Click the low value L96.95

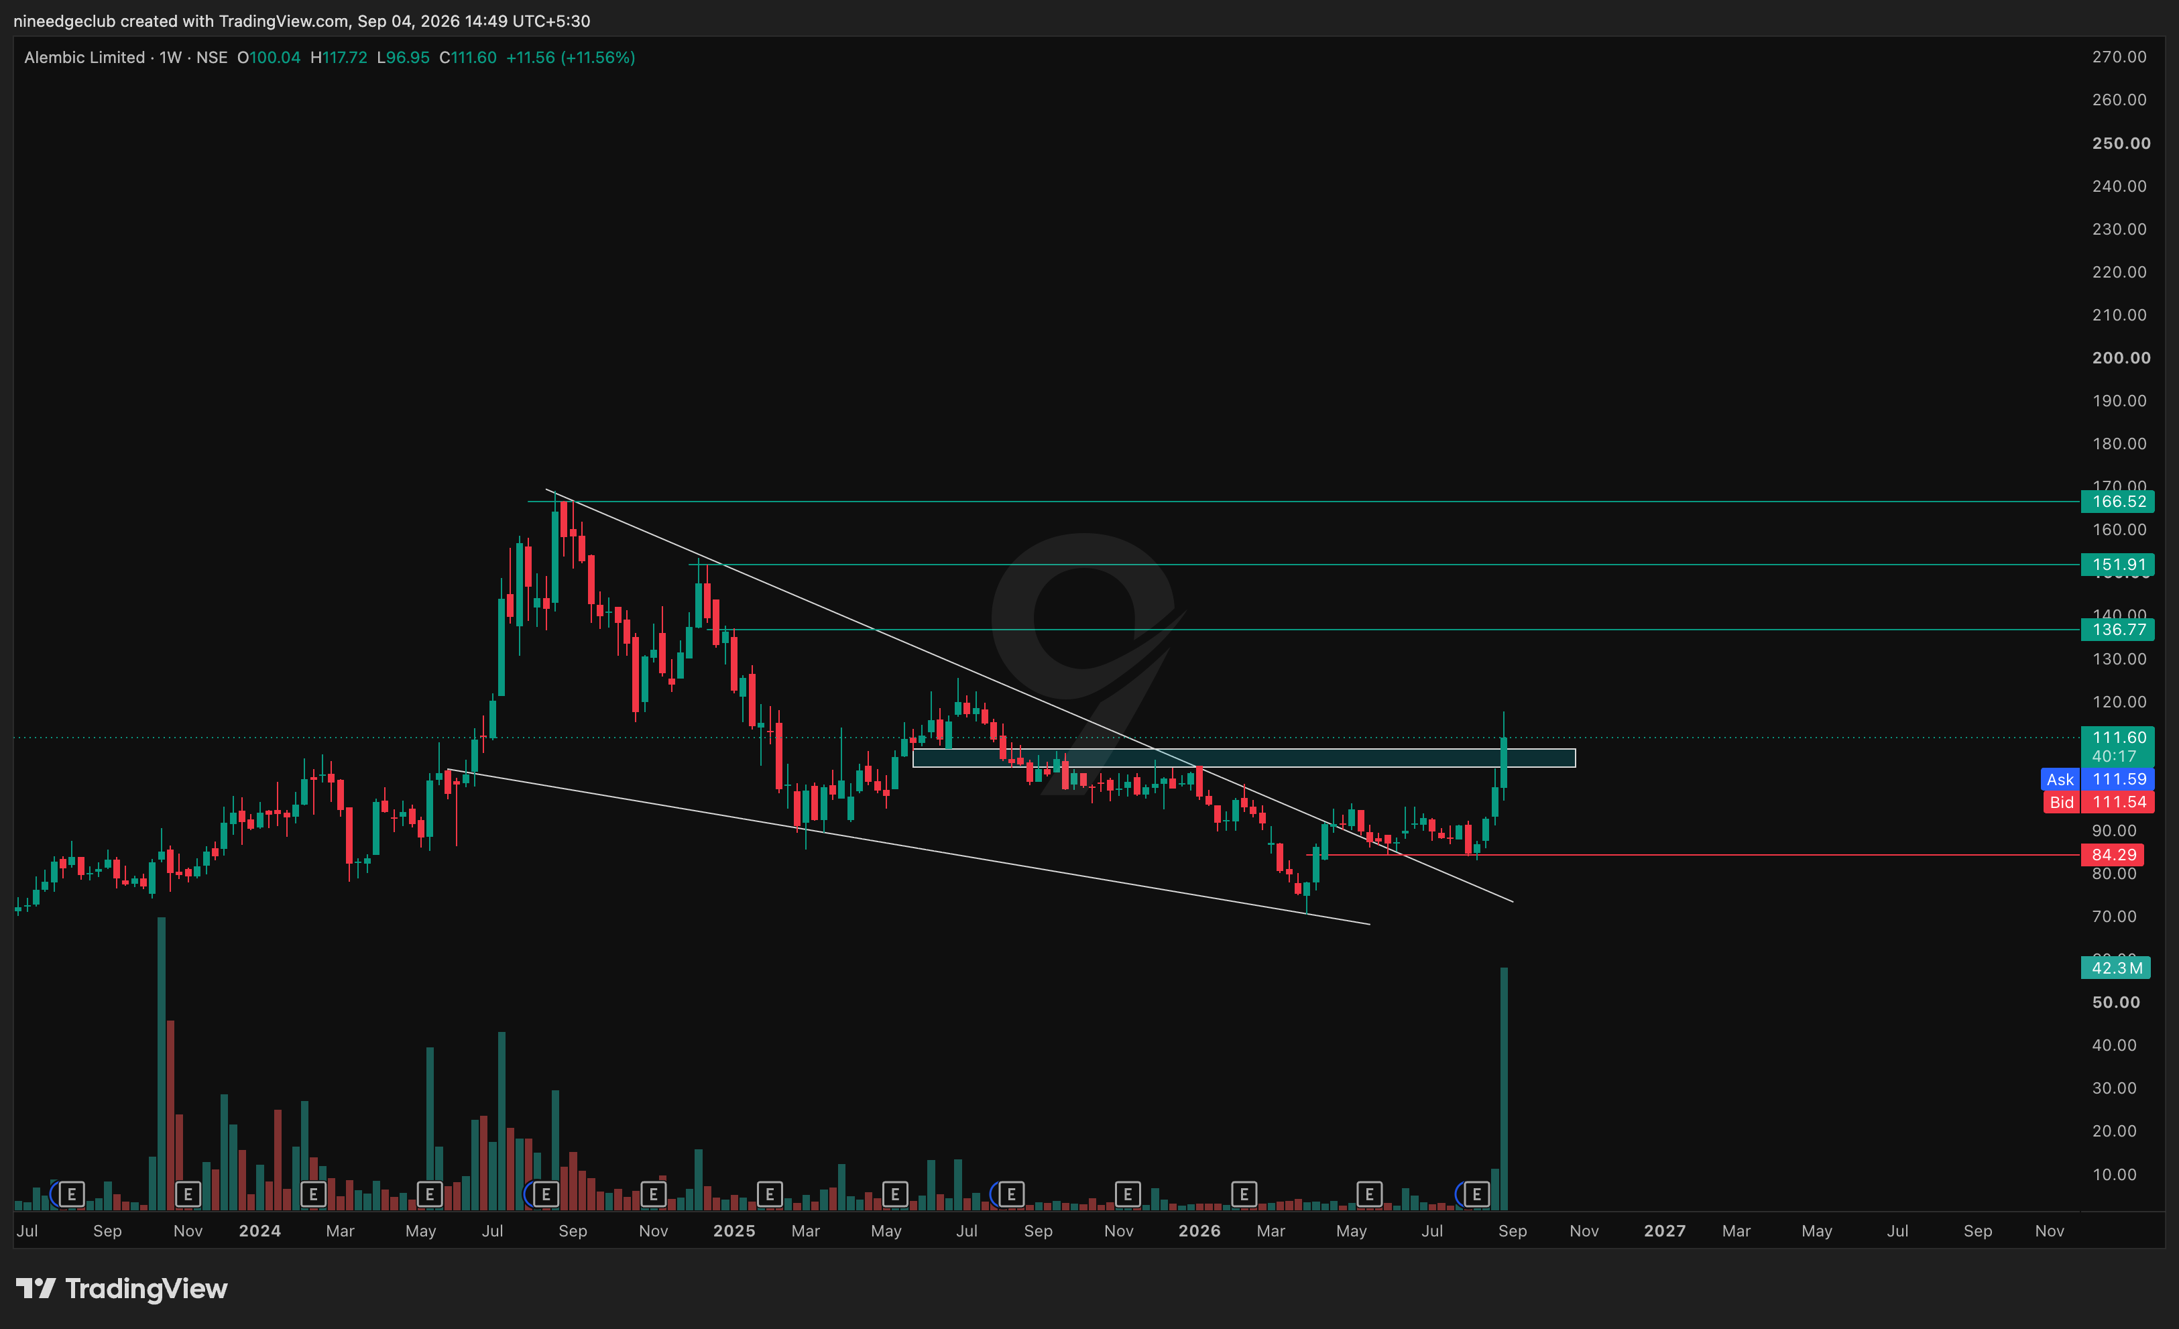403,58
